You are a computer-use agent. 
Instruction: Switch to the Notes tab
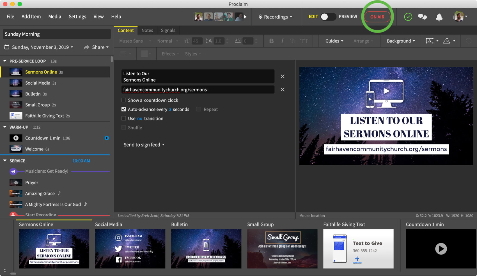click(x=147, y=30)
